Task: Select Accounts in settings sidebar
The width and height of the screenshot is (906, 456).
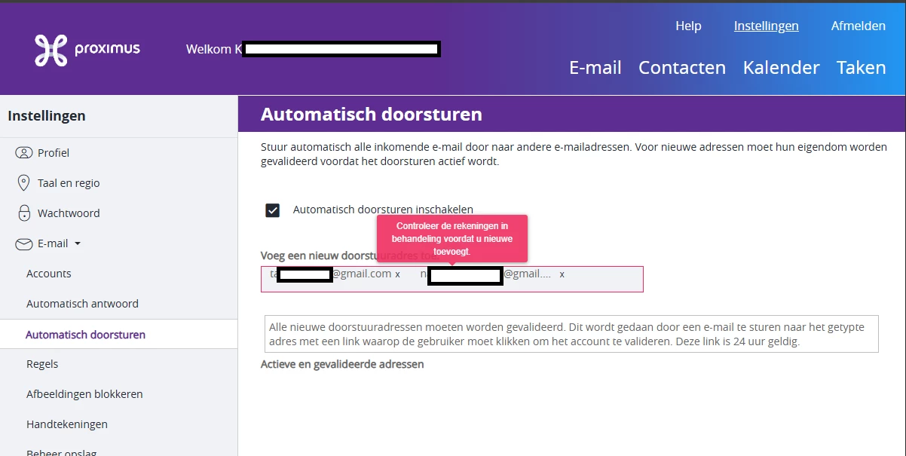Action: (49, 274)
